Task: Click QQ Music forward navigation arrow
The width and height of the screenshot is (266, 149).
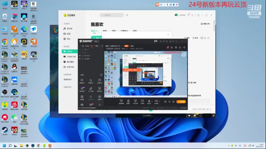Action: 96,15
